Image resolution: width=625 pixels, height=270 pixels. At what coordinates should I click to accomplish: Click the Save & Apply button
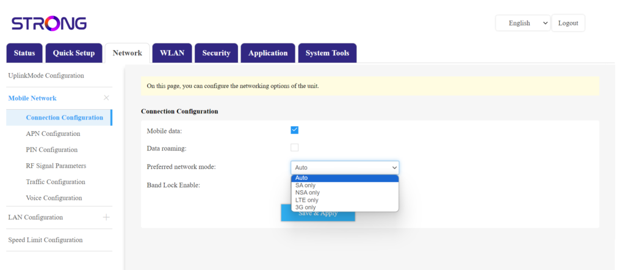(x=317, y=213)
